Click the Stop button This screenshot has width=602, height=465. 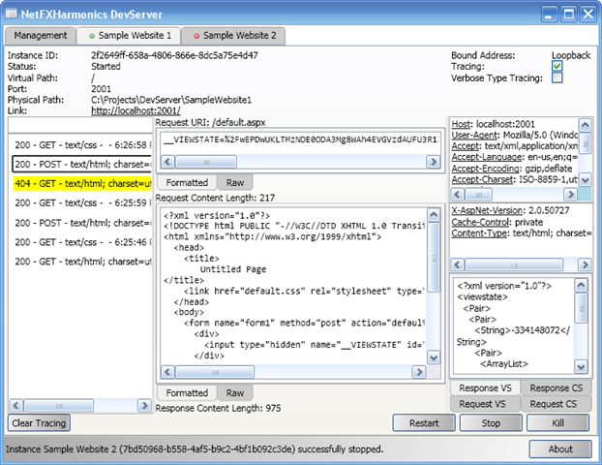[491, 423]
